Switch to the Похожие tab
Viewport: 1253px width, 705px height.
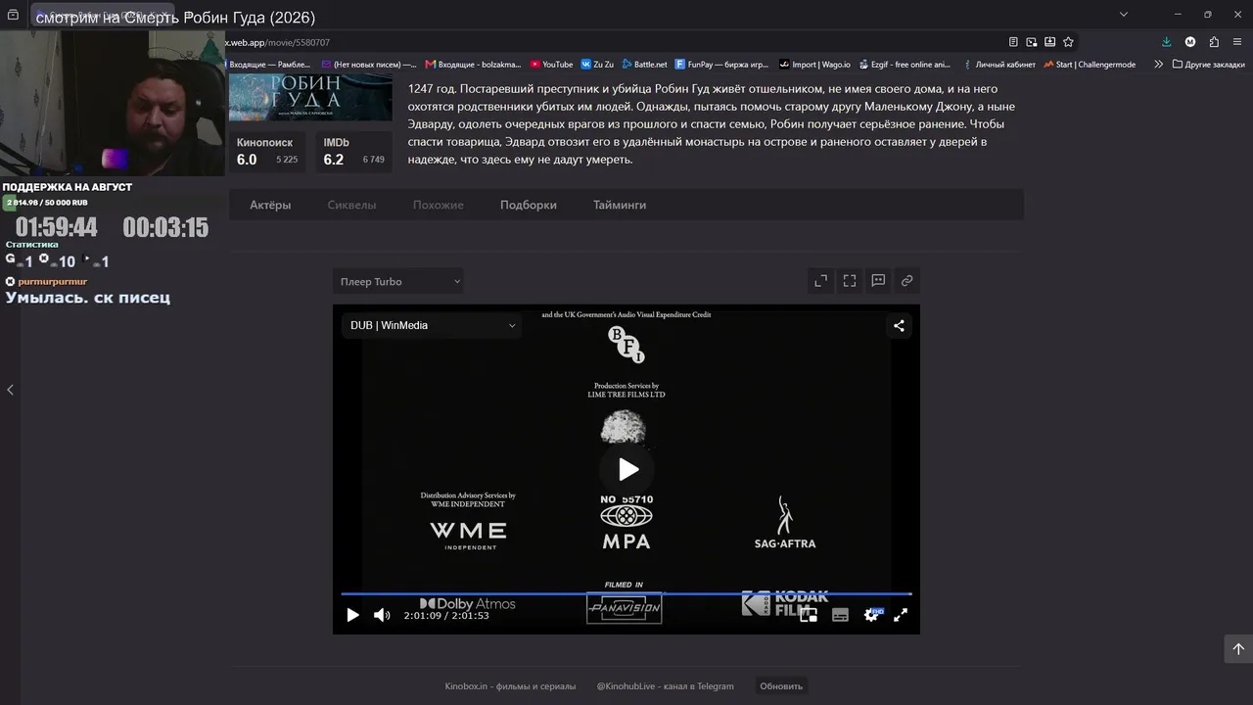click(x=439, y=205)
